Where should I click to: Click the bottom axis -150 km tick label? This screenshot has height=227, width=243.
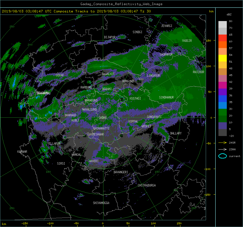pos(25,223)
